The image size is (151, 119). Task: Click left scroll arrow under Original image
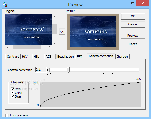pos(8,47)
